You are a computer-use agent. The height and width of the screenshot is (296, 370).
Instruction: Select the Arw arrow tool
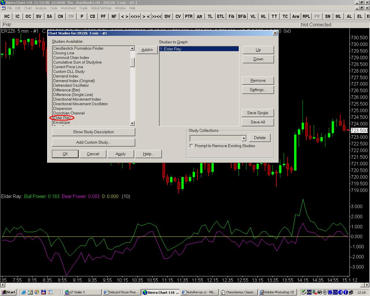(x=295, y=16)
